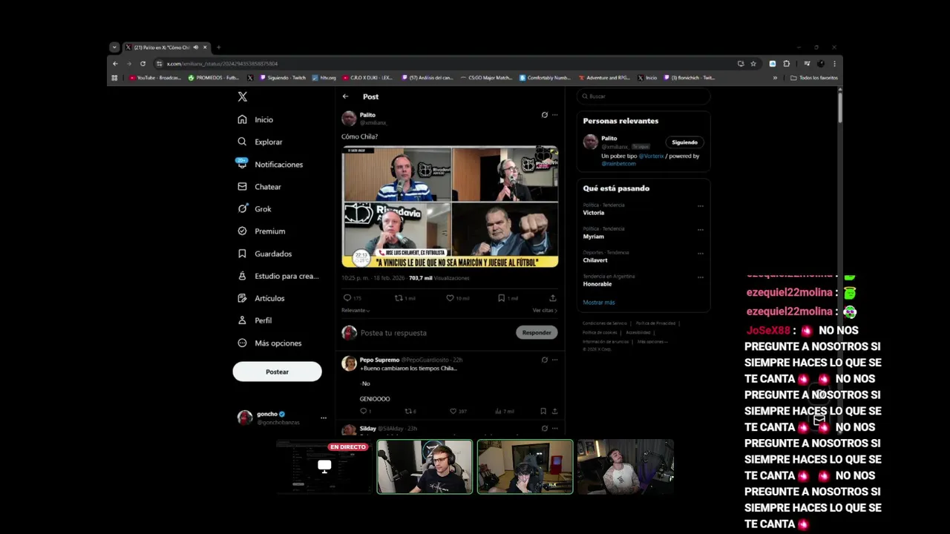Open options for Myriam trend
Image resolution: width=950 pixels, height=534 pixels.
(x=700, y=230)
